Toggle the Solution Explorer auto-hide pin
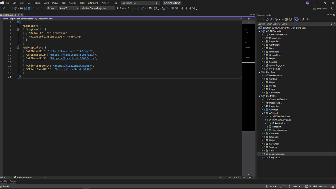 click(x=331, y=15)
